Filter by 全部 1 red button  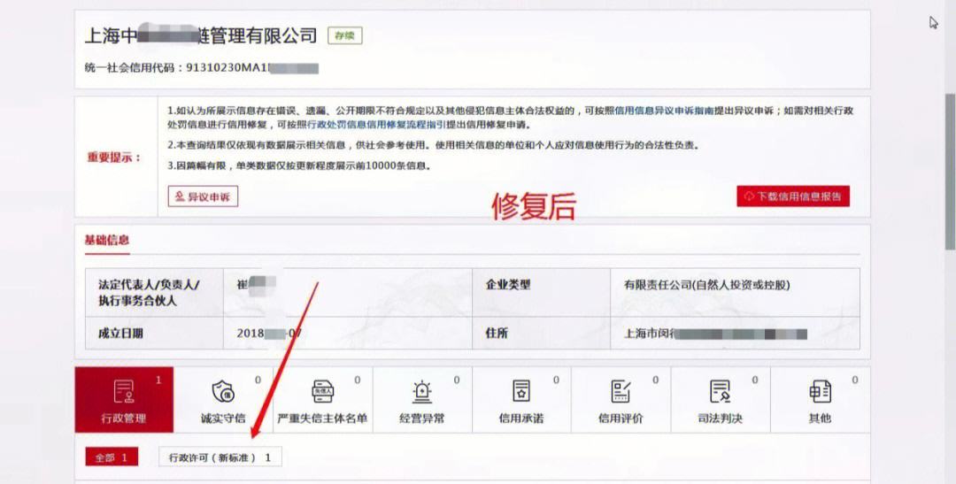112,457
